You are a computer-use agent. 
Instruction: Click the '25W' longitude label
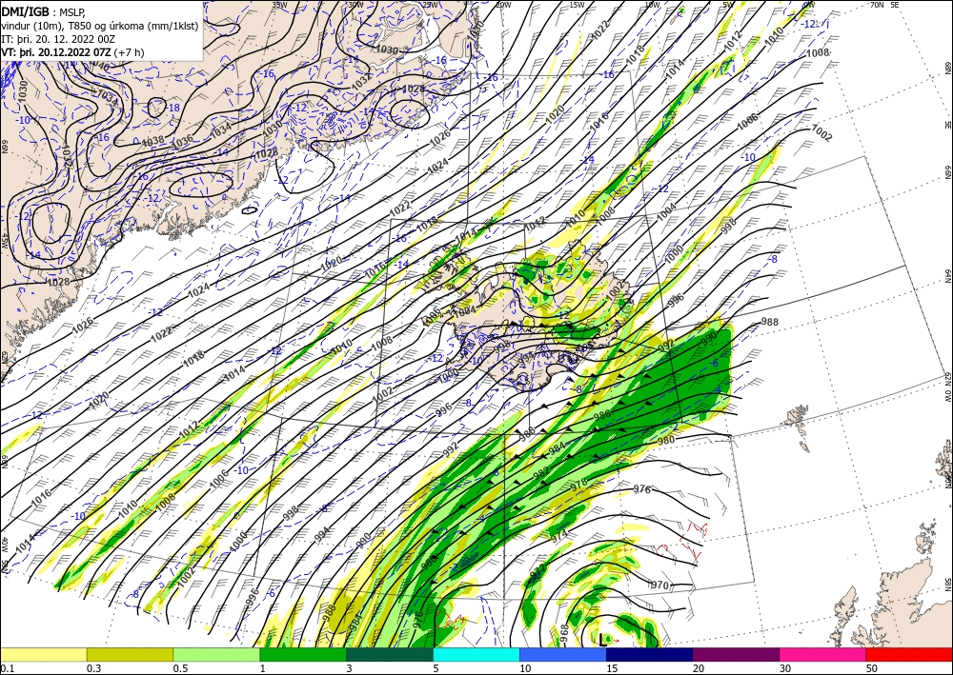430,4
